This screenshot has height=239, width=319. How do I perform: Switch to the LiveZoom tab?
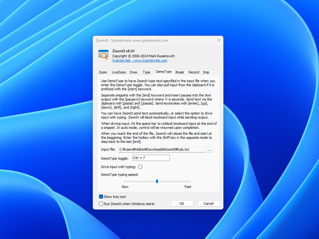point(119,72)
